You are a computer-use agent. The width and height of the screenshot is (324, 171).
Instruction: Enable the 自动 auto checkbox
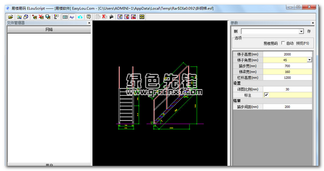(x=283, y=43)
